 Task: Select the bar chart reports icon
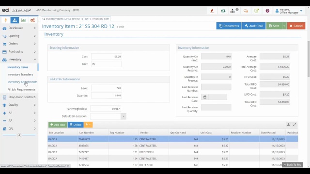(x=24, y=20)
